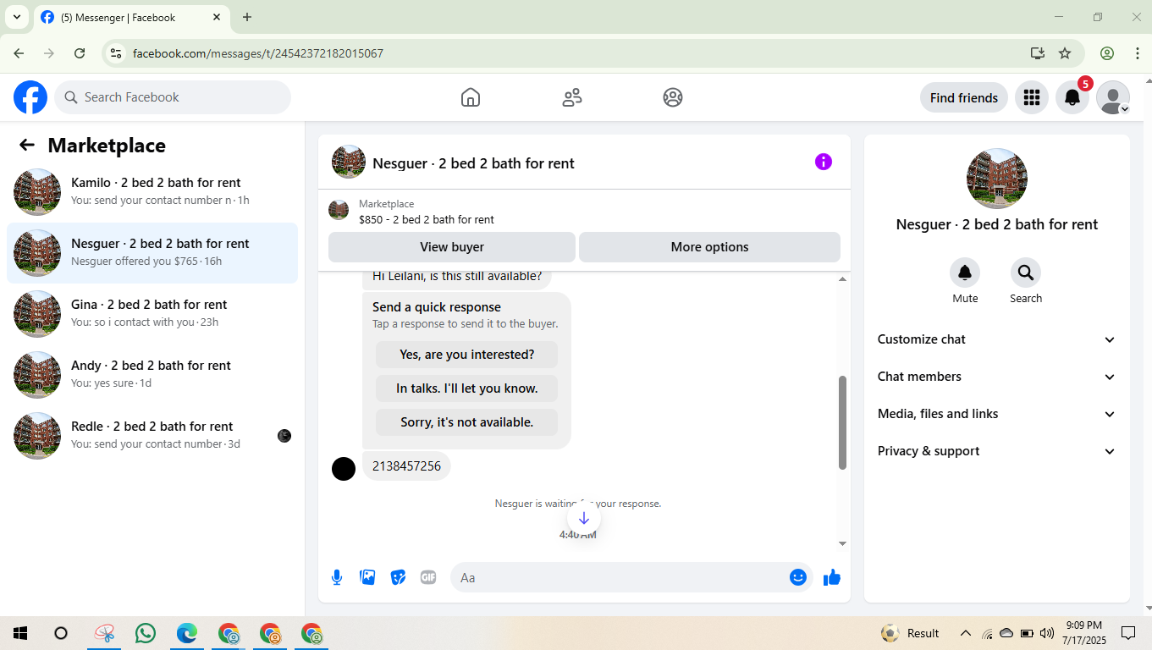Go to Facebook Home icon
The height and width of the screenshot is (650, 1152).
[471, 97]
